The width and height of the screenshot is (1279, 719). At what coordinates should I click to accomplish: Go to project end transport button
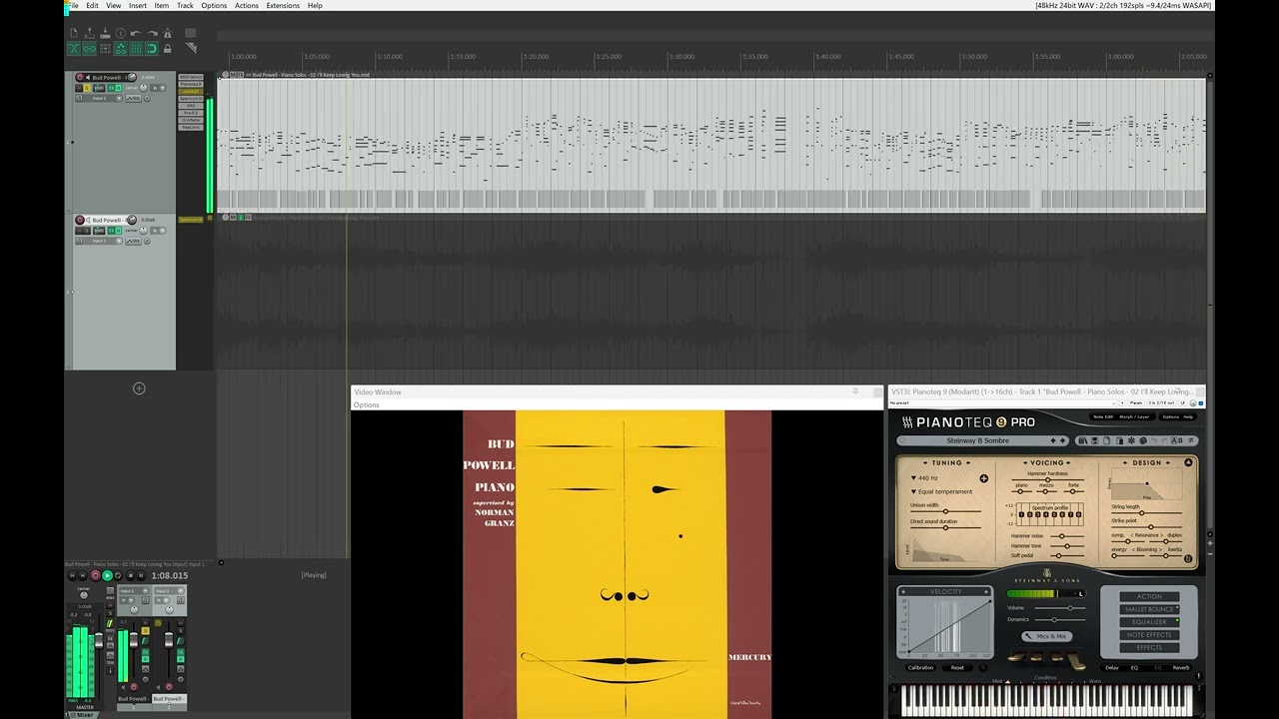click(83, 575)
